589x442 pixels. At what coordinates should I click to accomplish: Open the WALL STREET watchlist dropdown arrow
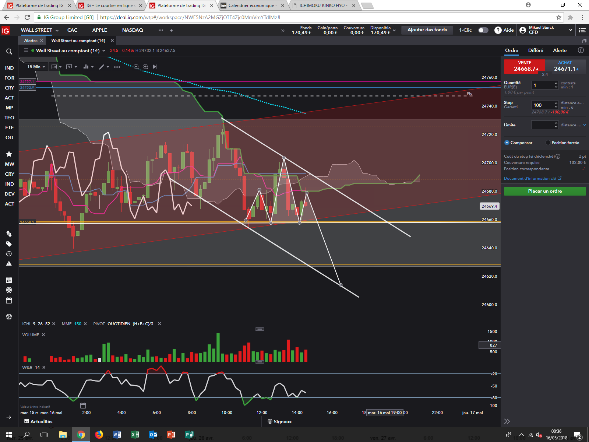click(57, 31)
